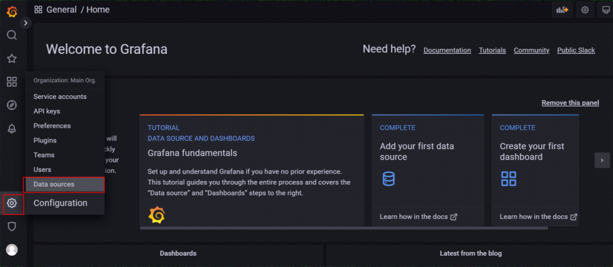Screen dimensions: 613x267
Task: Open the Server admin shield icon
Action: click(x=12, y=226)
